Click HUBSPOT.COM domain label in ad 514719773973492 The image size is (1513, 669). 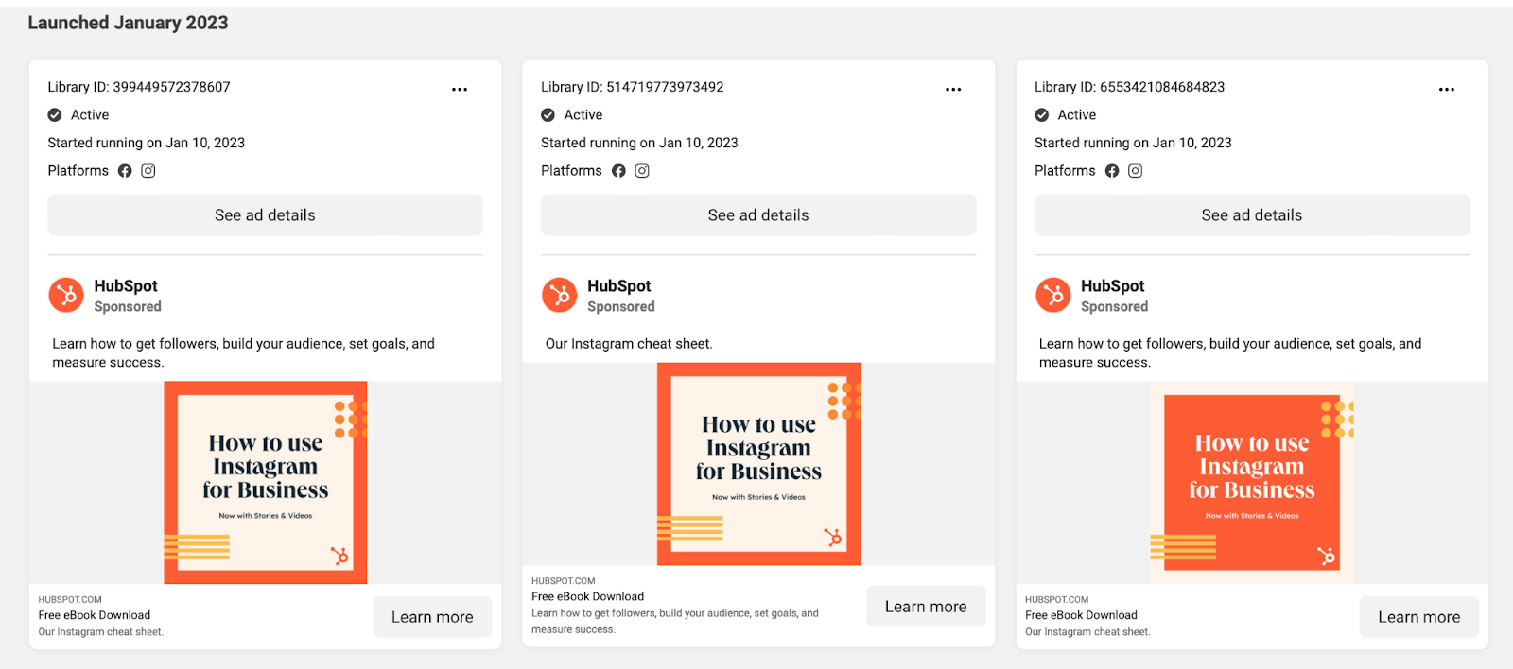pyautogui.click(x=564, y=581)
